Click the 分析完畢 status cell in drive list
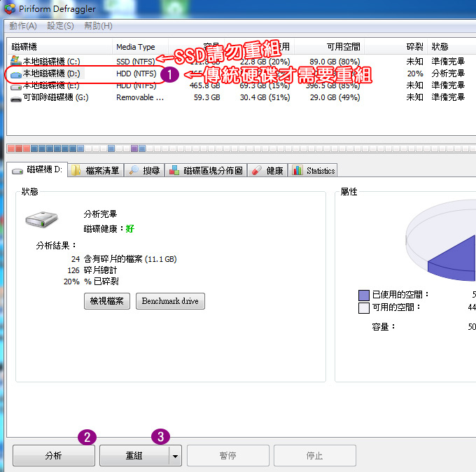This screenshot has height=472, width=476. click(448, 74)
